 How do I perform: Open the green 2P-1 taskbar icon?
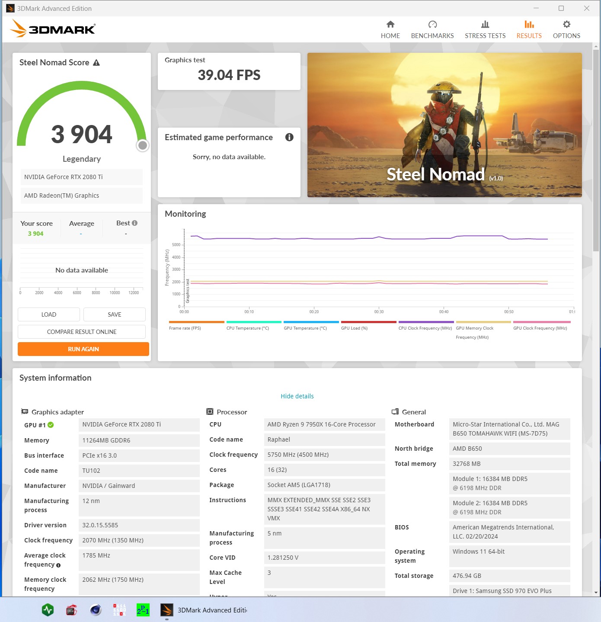pos(143,610)
